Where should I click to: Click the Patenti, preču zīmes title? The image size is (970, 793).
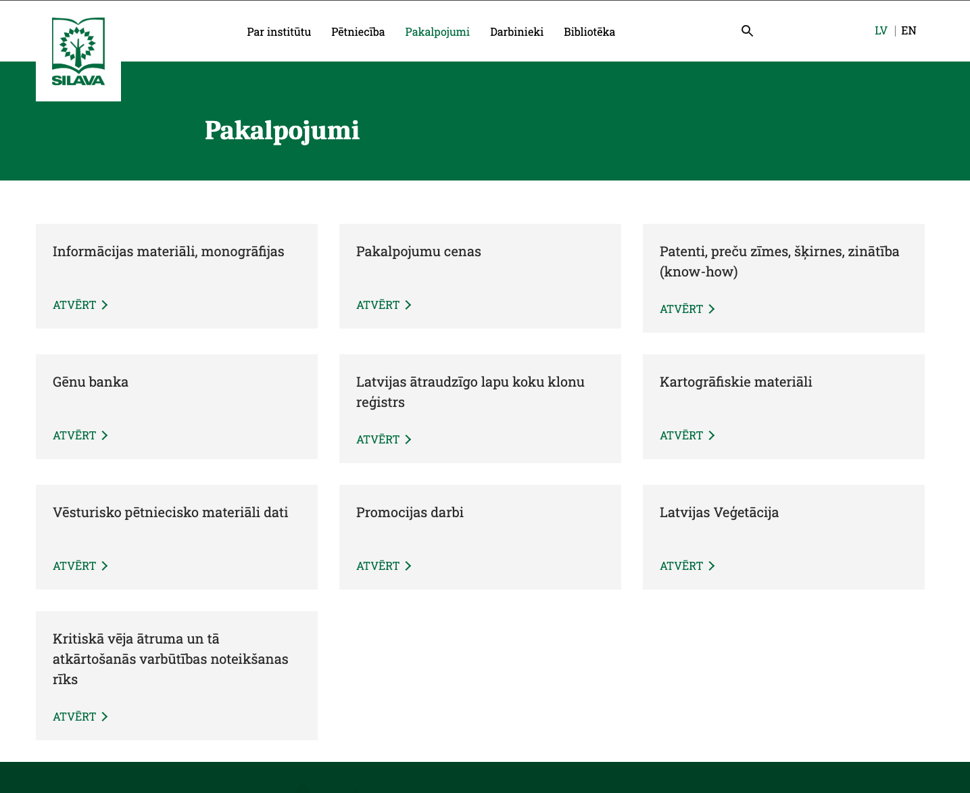(x=779, y=262)
